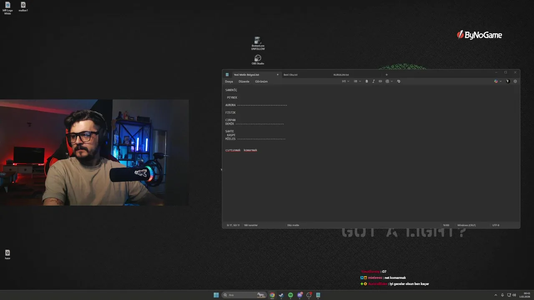Open the network tray icon

point(509,295)
